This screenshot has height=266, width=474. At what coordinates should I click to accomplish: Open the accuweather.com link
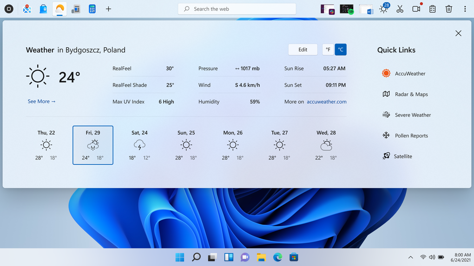point(327,101)
